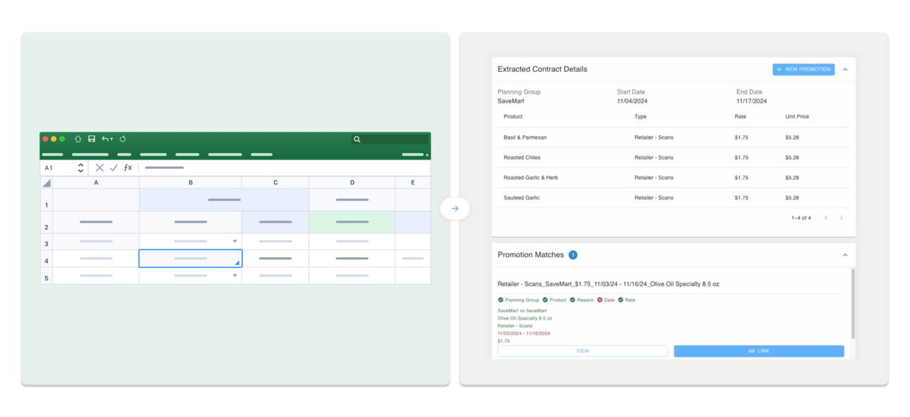Click the red date range 11/03/2024 - 11/16/2024
The height and width of the screenshot is (417, 910).
coord(523,334)
